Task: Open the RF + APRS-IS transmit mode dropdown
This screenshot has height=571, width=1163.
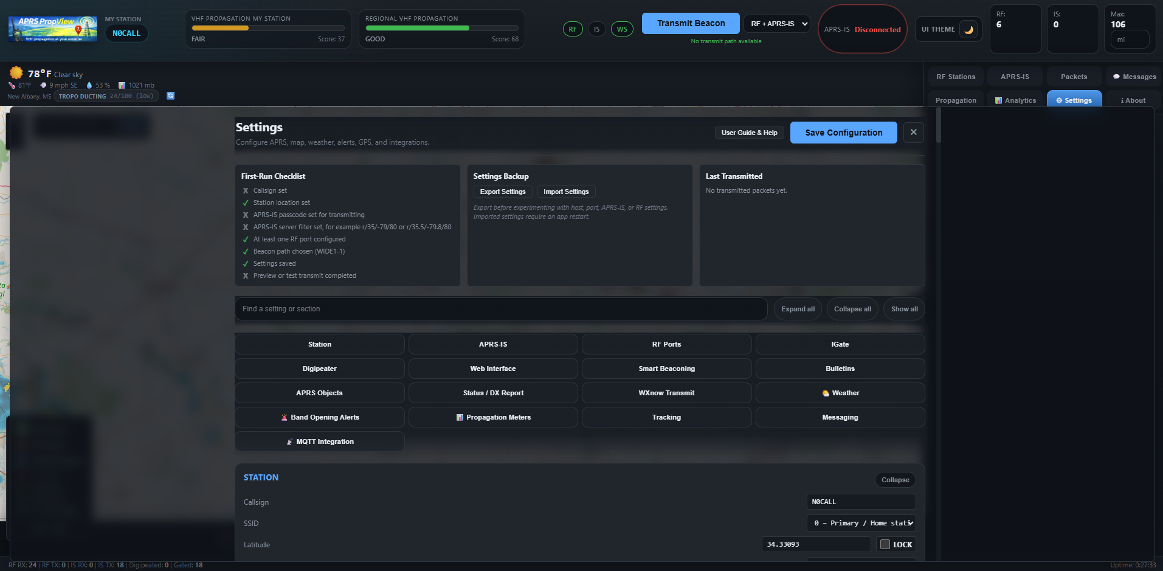Action: tap(777, 24)
